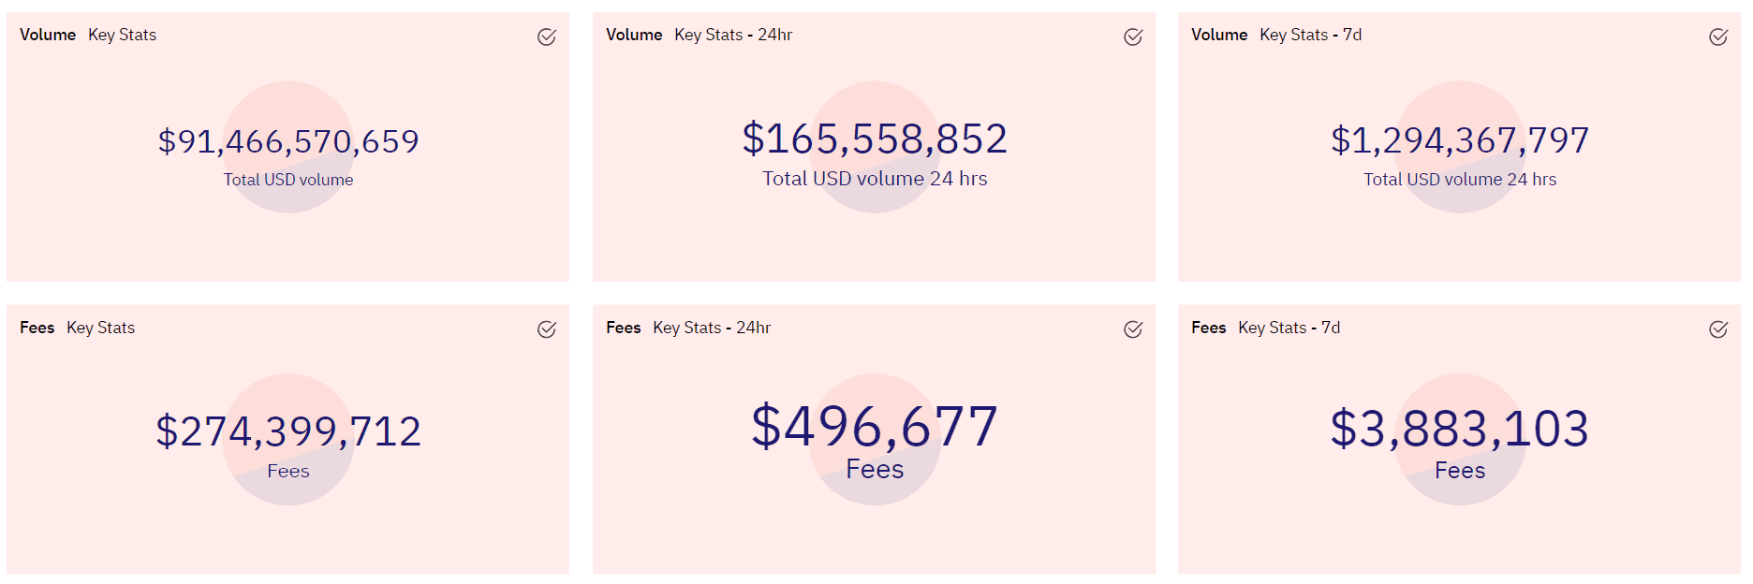Select the $274,399,712 total fees value
This screenshot has height=584, width=1753.
pos(288,431)
